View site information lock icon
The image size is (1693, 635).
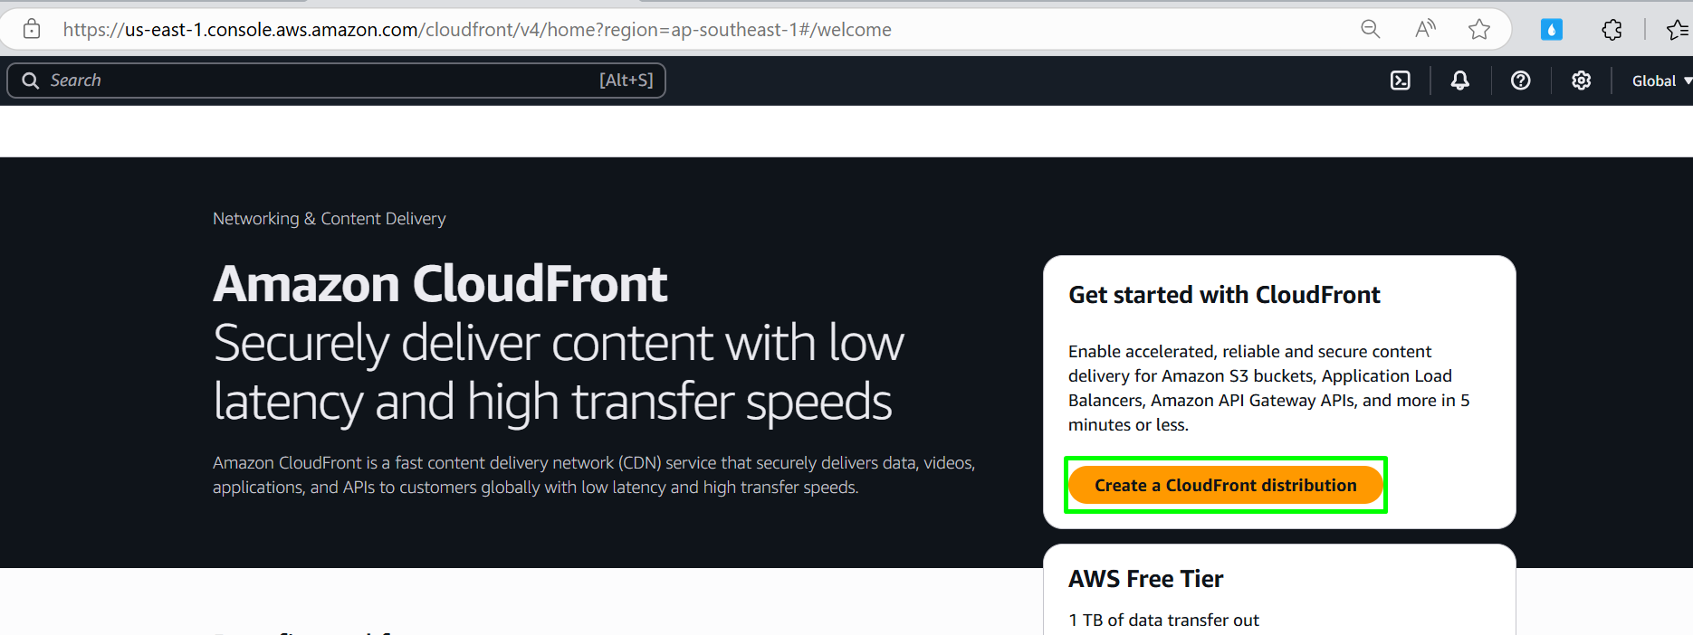[32, 29]
